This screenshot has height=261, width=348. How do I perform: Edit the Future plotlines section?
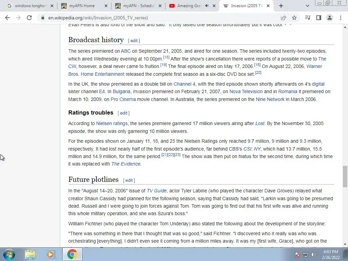(129, 180)
